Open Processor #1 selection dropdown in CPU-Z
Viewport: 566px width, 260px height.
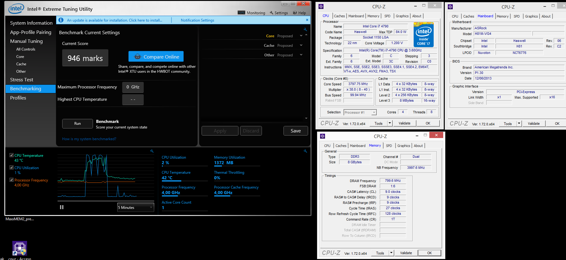click(x=360, y=112)
